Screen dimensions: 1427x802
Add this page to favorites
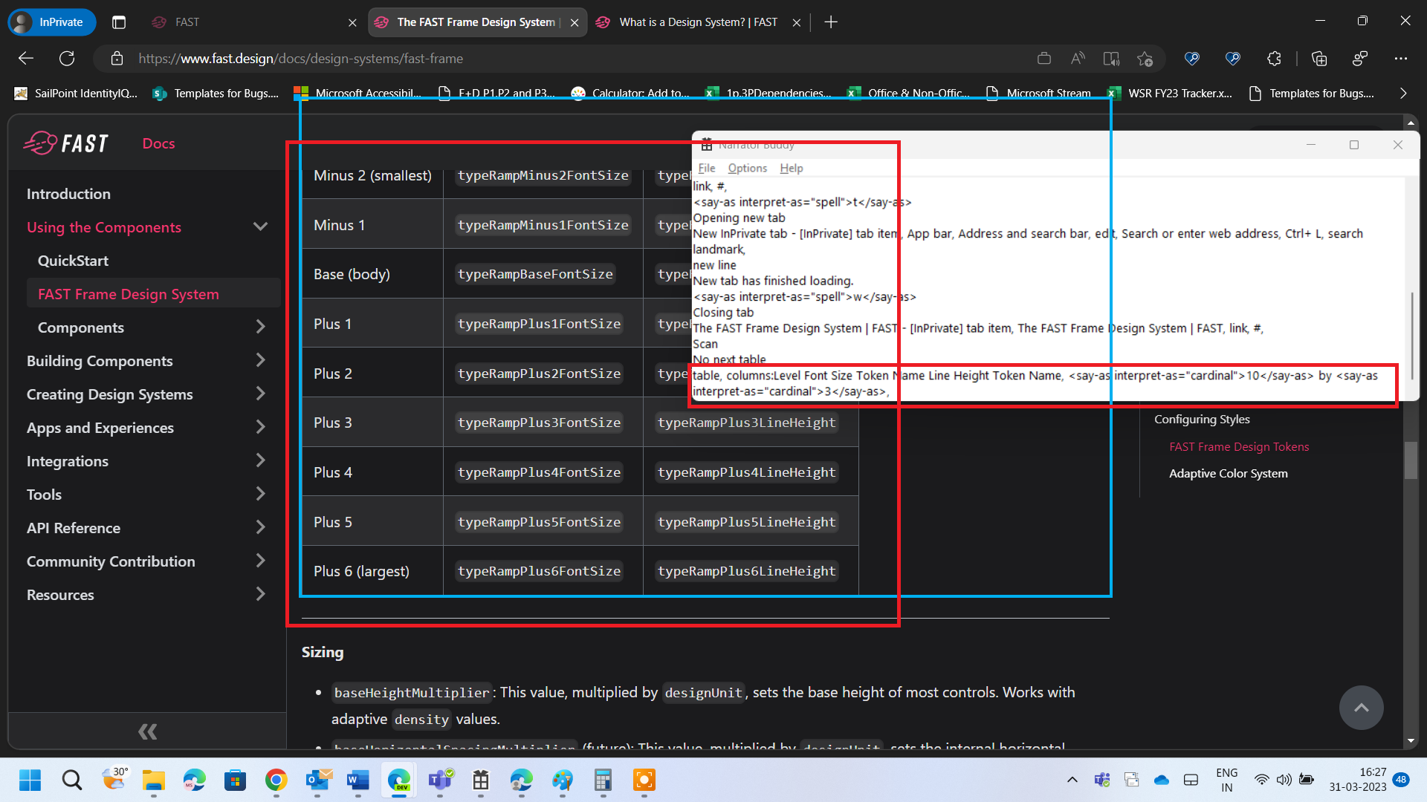click(1145, 59)
